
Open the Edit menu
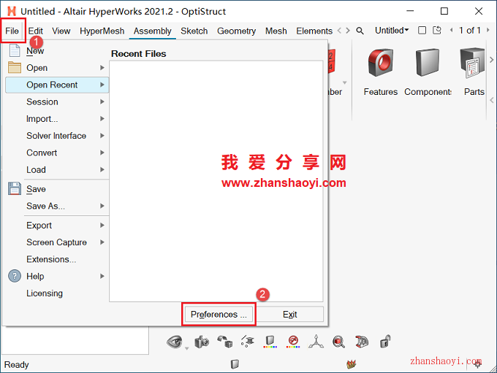coord(36,31)
